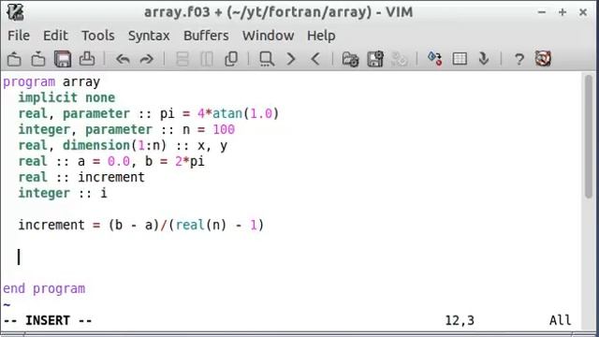This screenshot has width=599, height=337.
Task: Click the Load session toolbar icon
Action: coord(350,59)
